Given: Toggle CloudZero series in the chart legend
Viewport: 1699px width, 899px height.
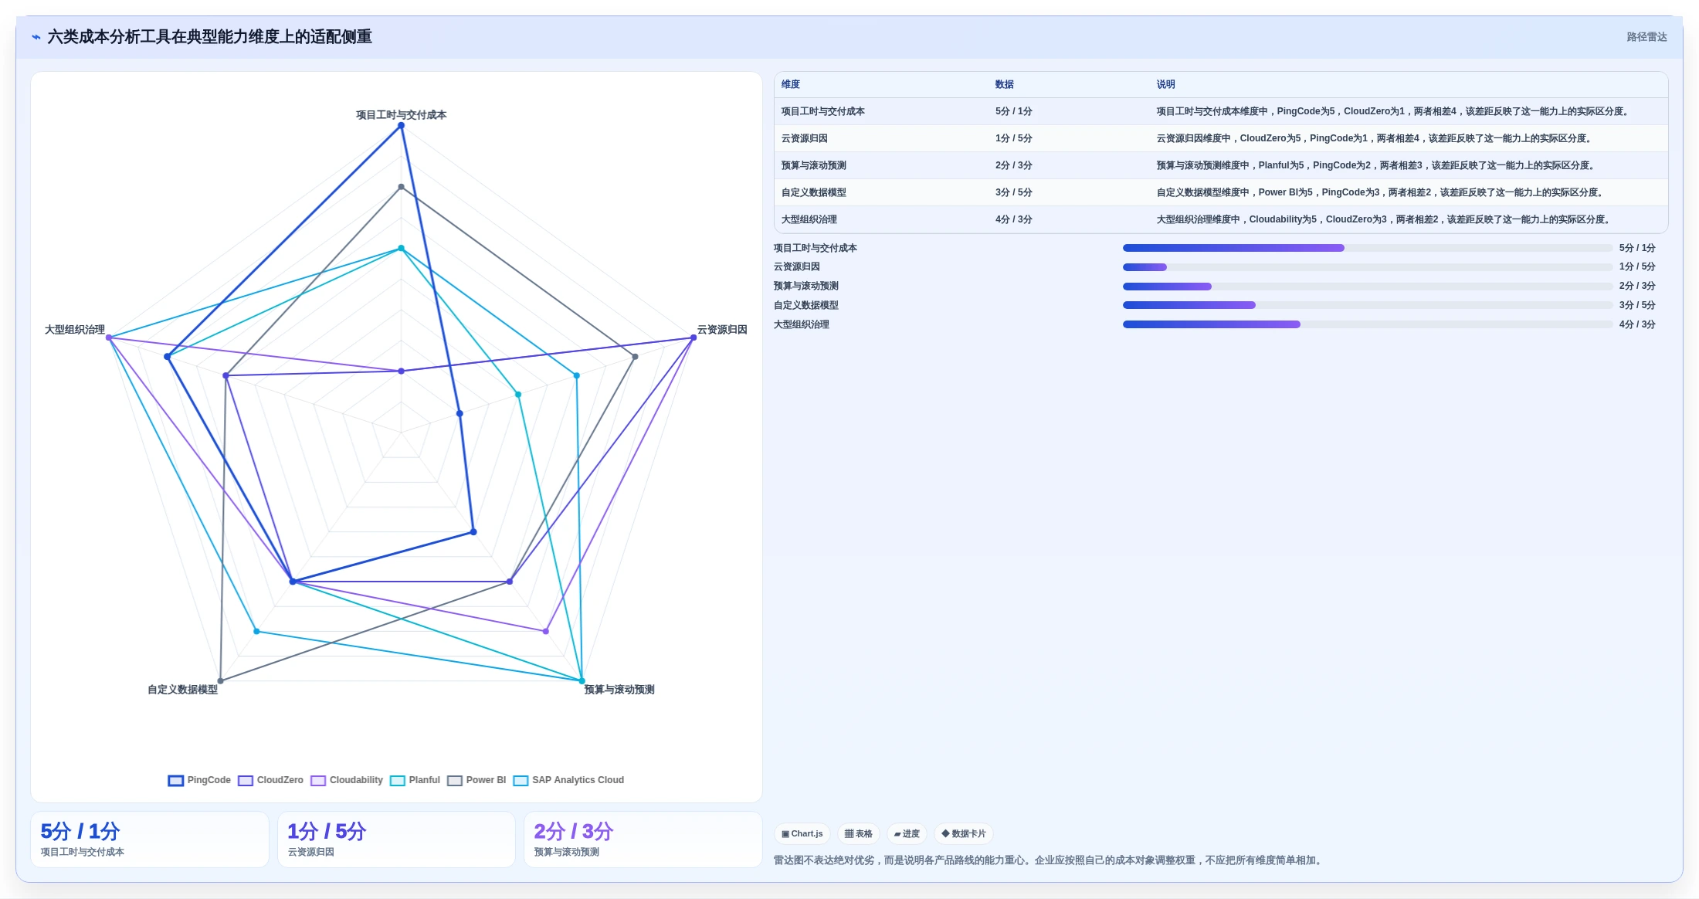Looking at the screenshot, I should pyautogui.click(x=270, y=780).
